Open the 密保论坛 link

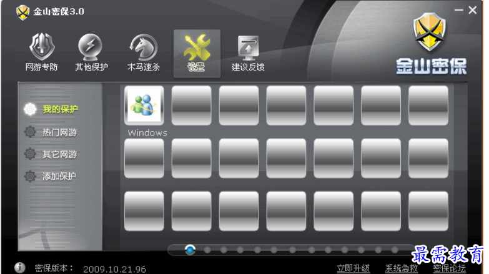(450, 268)
